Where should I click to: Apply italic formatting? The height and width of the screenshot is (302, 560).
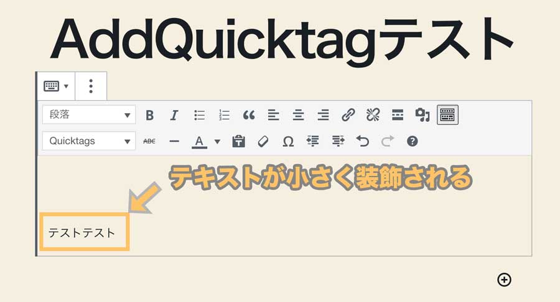pyautogui.click(x=174, y=115)
